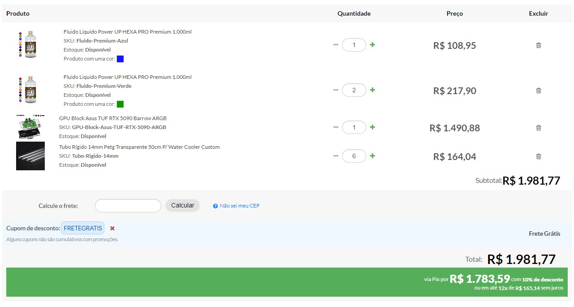The image size is (574, 307).
Task: Decrease quantity of Fluido-Premium-Verde
Action: click(336, 90)
